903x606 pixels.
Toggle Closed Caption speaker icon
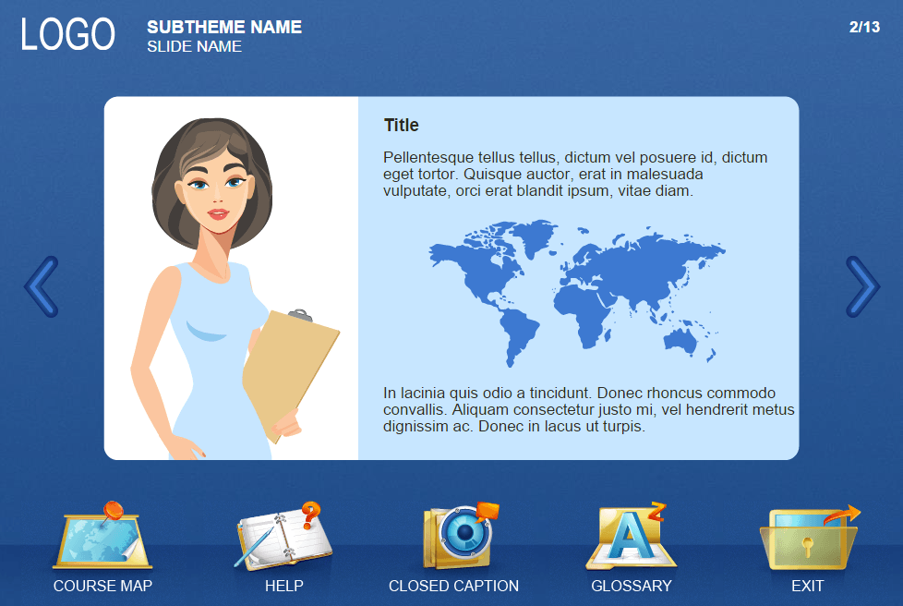tap(460, 536)
